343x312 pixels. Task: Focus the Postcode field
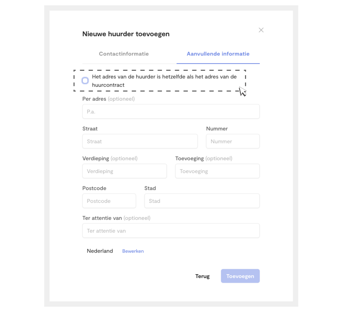[x=109, y=201]
